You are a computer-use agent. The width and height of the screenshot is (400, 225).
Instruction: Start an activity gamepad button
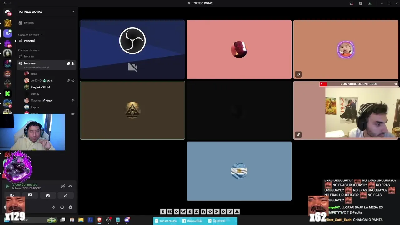(x=48, y=195)
